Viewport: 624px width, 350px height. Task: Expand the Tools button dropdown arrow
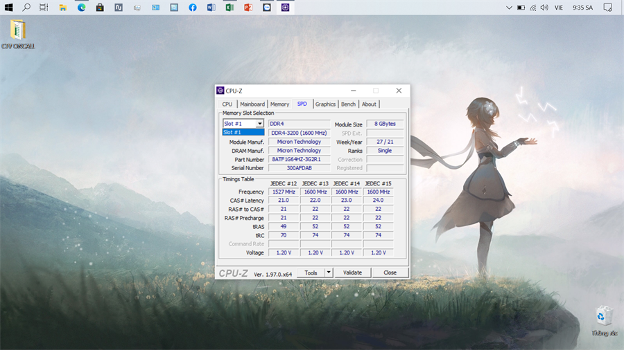(329, 273)
